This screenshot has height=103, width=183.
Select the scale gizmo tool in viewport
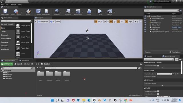(102, 21)
